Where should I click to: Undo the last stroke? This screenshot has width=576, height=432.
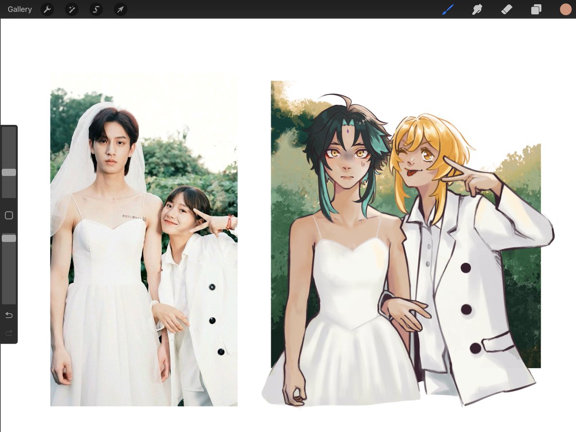(9, 315)
